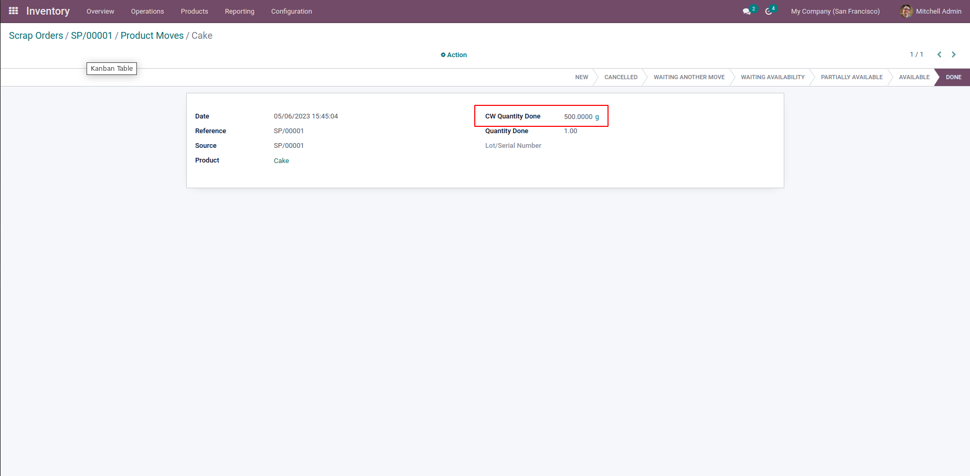Screen dimensions: 970x476
Task: Open SP/00001 breadcrumb link
Action: point(92,36)
